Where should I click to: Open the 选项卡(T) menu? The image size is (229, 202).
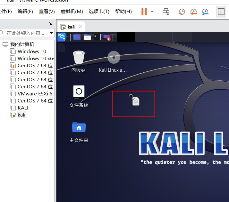click(x=99, y=12)
